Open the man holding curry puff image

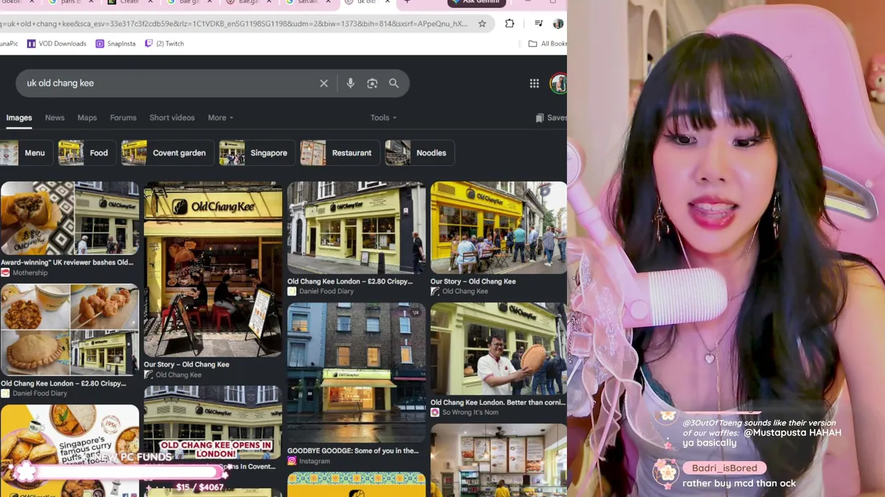click(499, 349)
